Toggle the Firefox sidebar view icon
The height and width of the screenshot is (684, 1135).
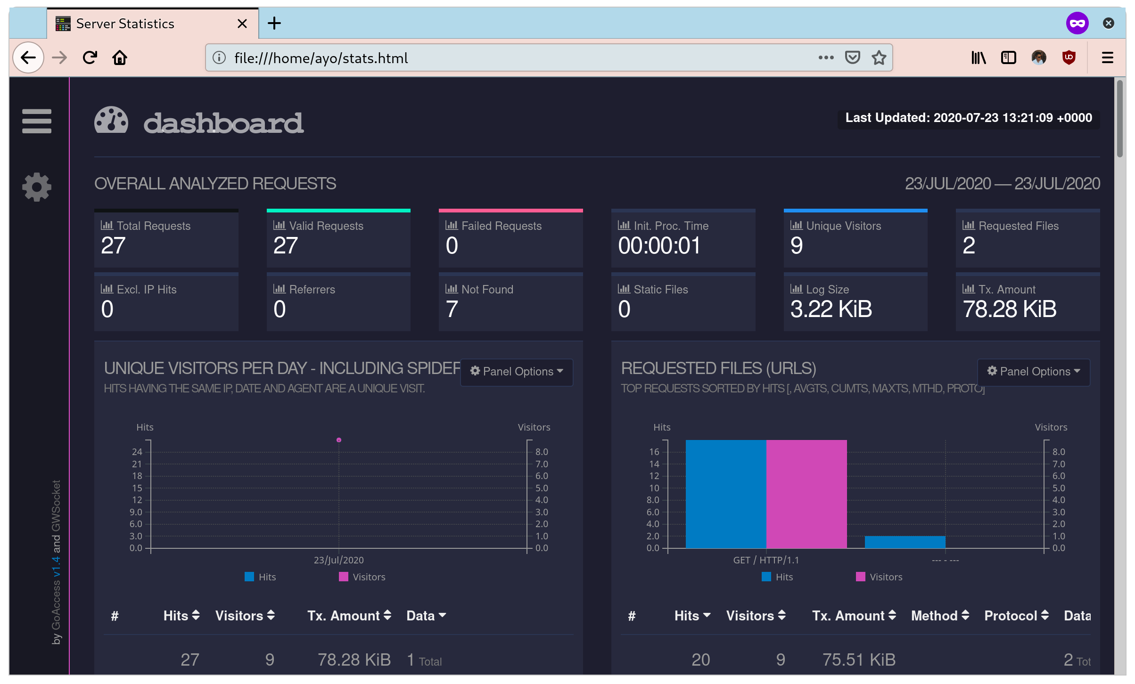[1008, 58]
